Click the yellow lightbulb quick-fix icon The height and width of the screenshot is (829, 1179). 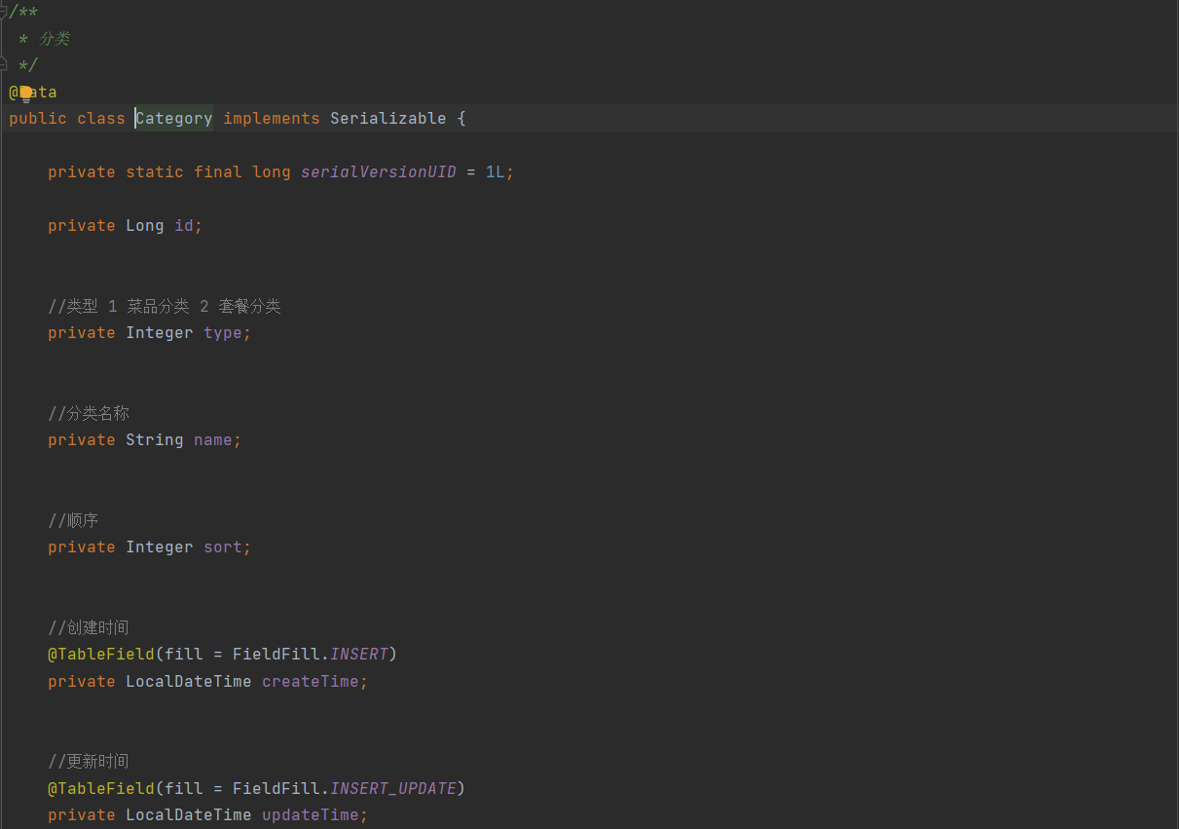click(x=25, y=94)
